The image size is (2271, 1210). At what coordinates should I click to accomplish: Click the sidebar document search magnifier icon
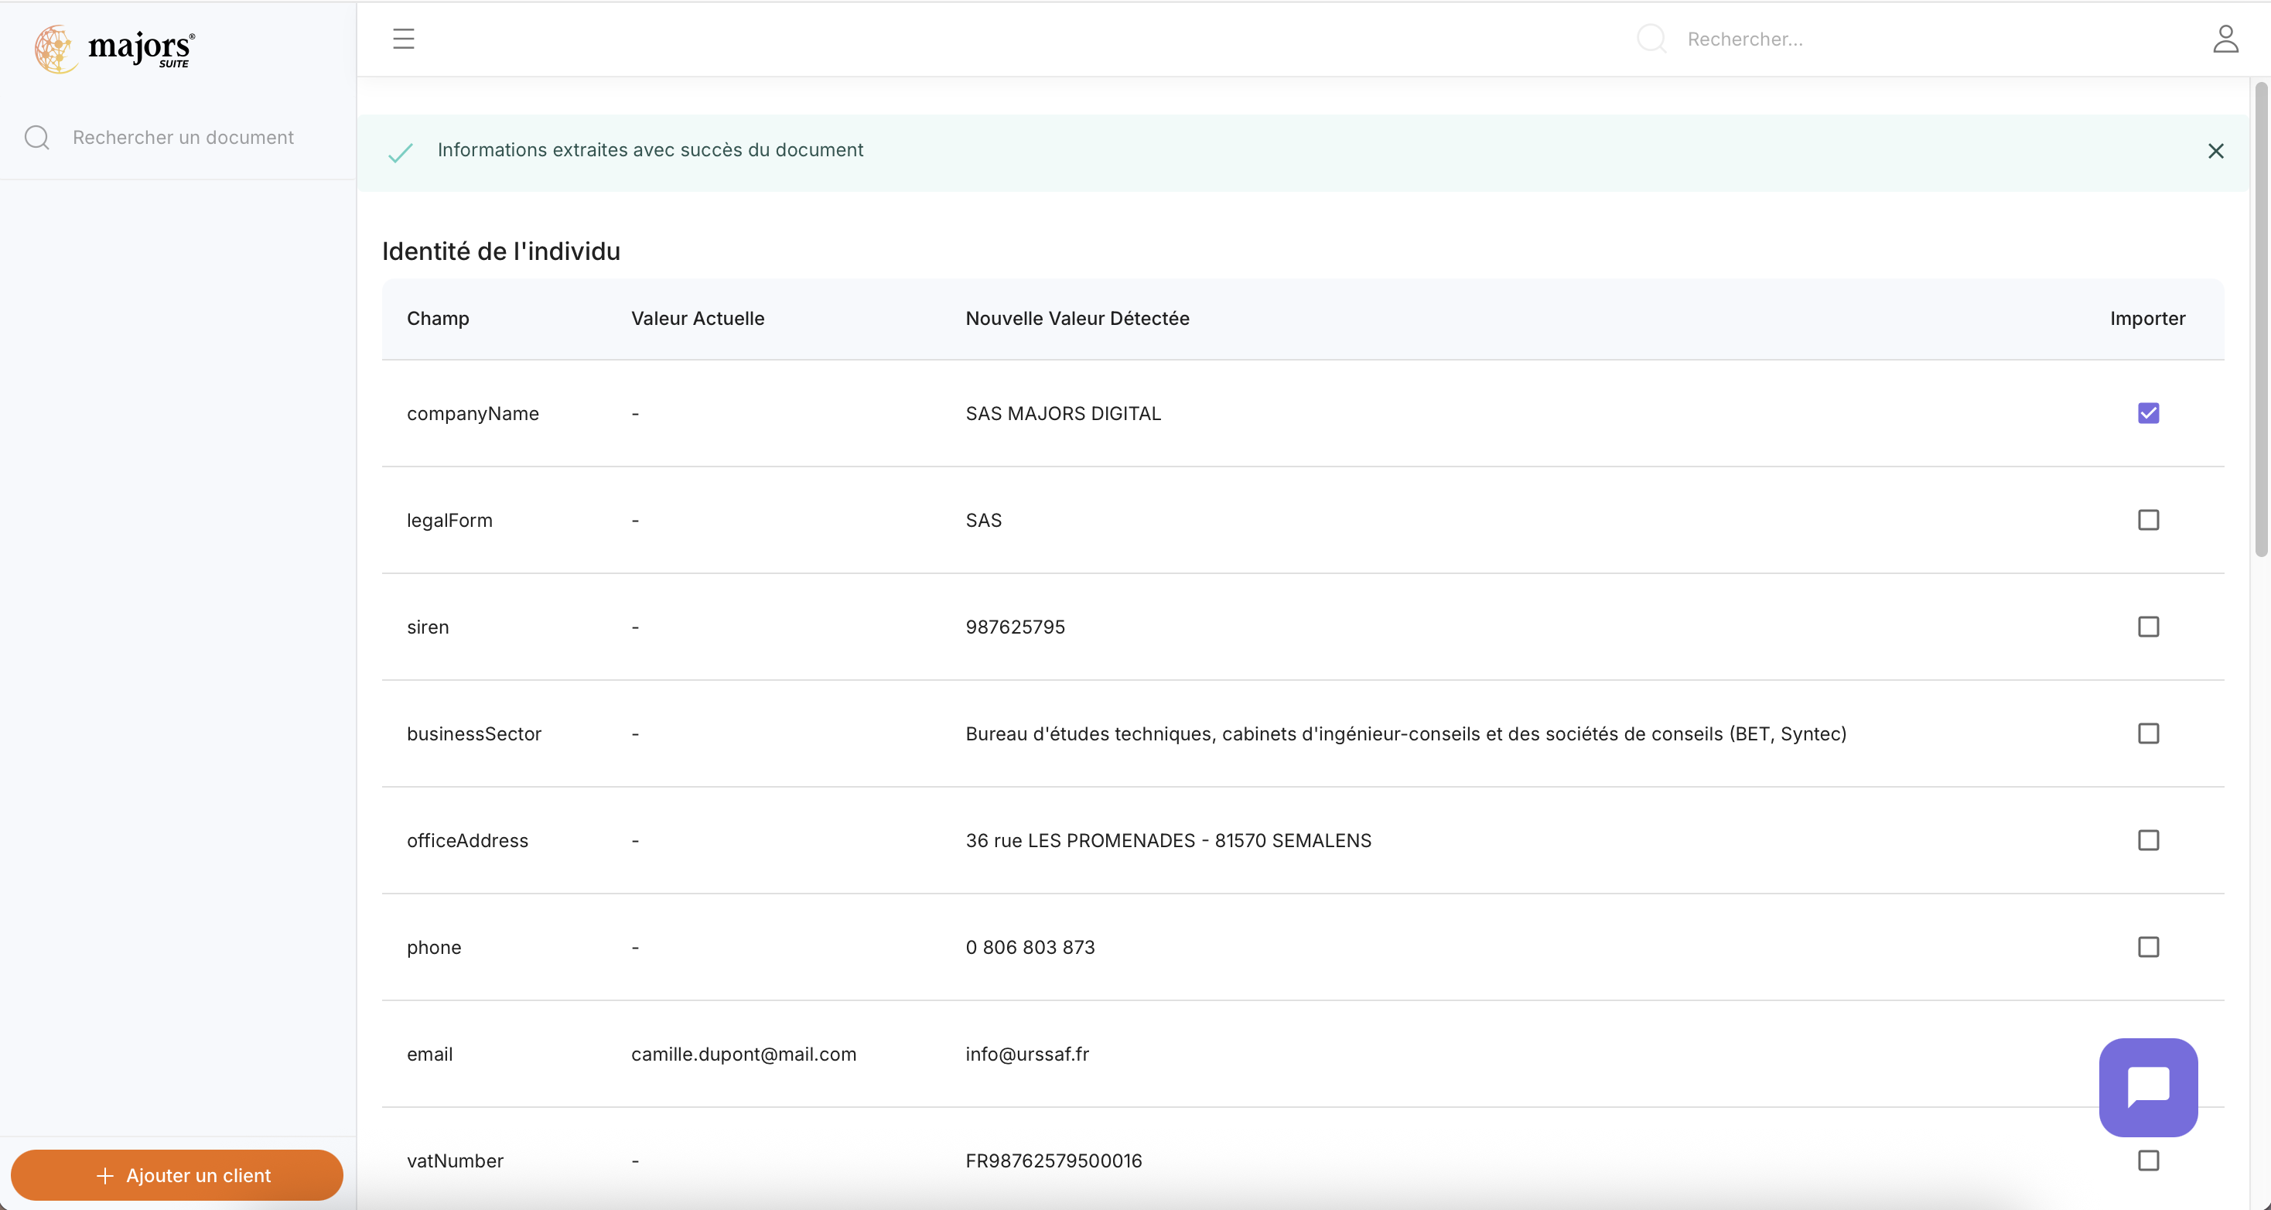pos(37,138)
